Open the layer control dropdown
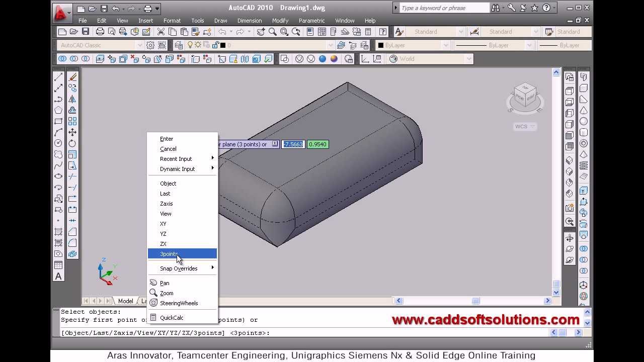This screenshot has height=362, width=644. [331, 45]
